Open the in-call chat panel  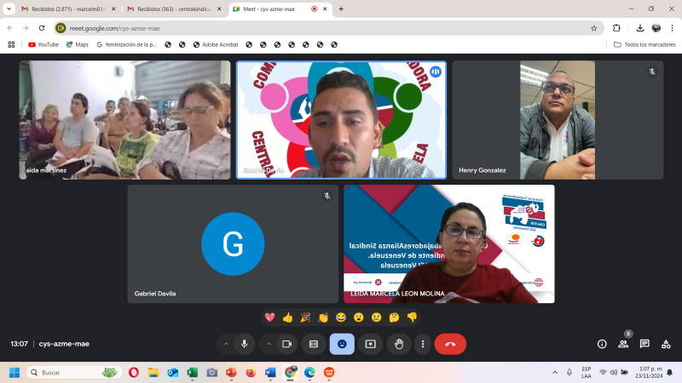(644, 344)
